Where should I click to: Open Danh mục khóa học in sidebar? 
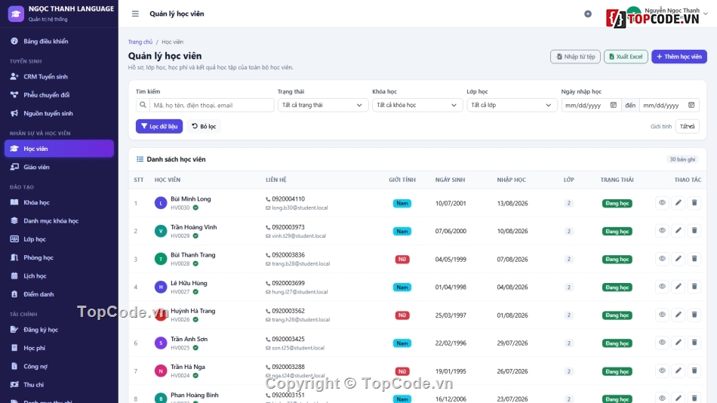point(59,220)
